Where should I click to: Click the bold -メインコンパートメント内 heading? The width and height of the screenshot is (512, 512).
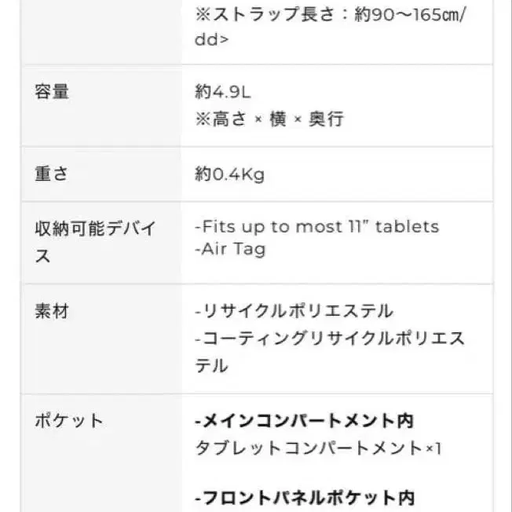point(304,421)
